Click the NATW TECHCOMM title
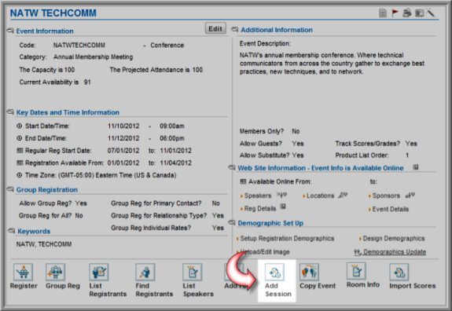The height and width of the screenshot is (311, 452). click(x=53, y=13)
